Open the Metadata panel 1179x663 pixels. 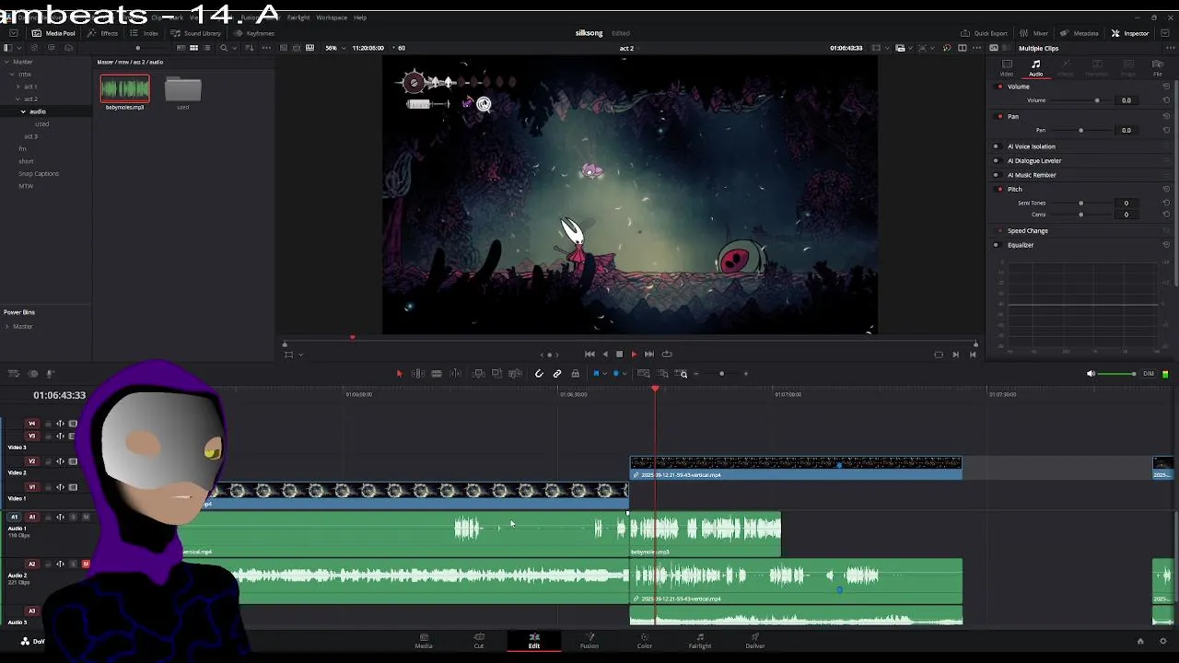1080,33
